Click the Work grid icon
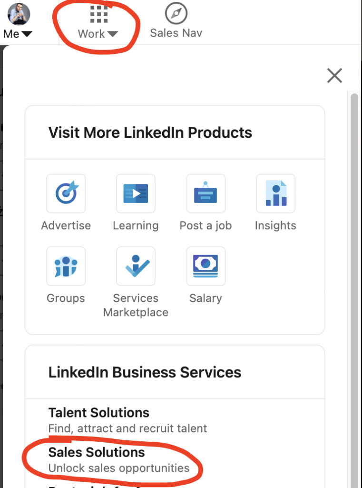Image resolution: width=362 pixels, height=488 pixels. (98, 14)
